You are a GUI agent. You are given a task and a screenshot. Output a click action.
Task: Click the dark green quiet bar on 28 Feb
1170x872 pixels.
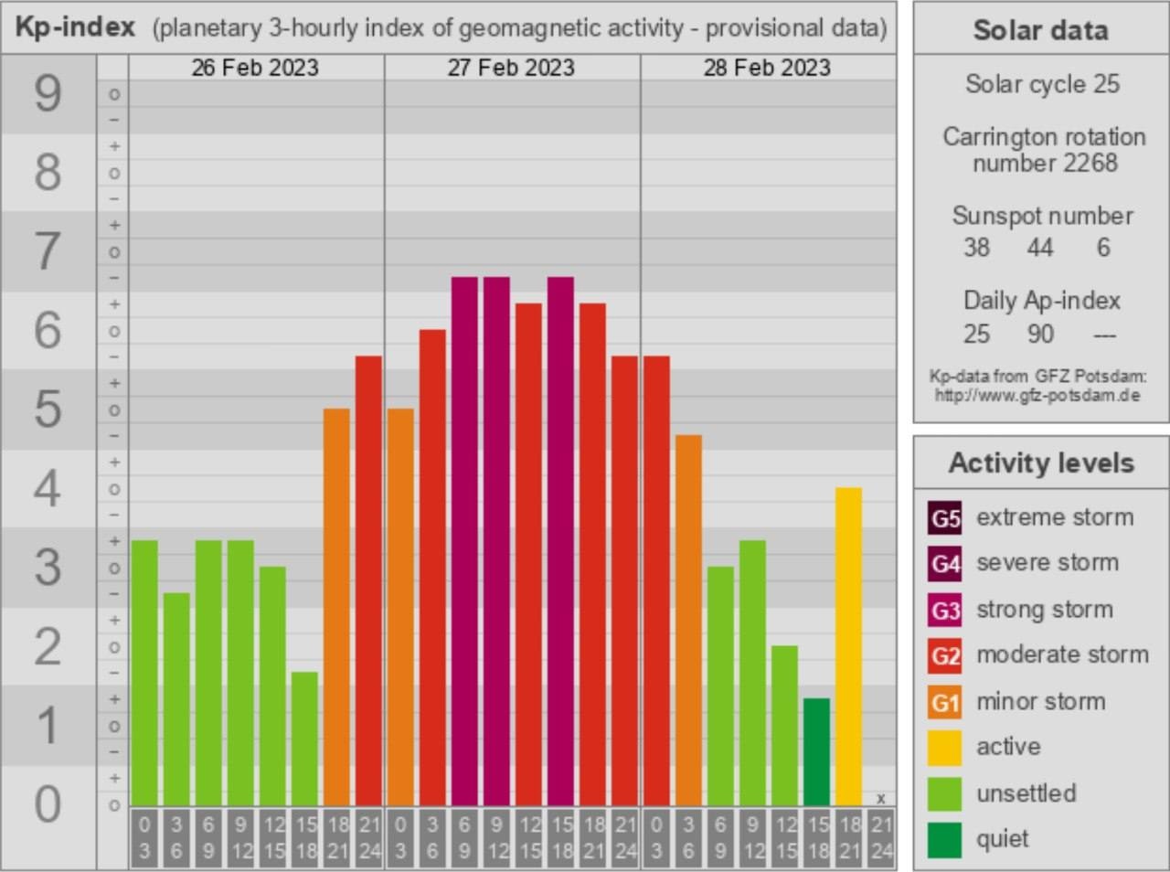(816, 751)
